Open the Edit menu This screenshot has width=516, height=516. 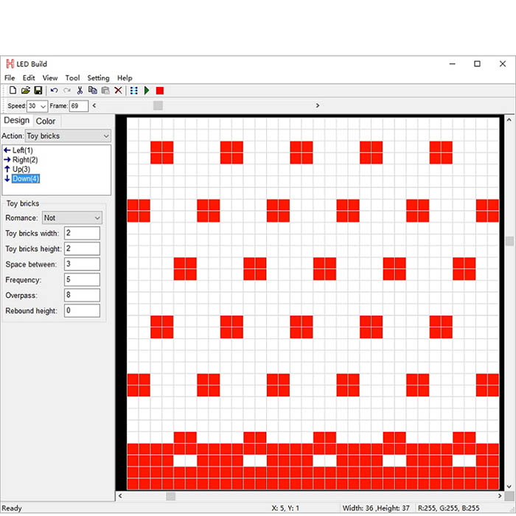(29, 78)
